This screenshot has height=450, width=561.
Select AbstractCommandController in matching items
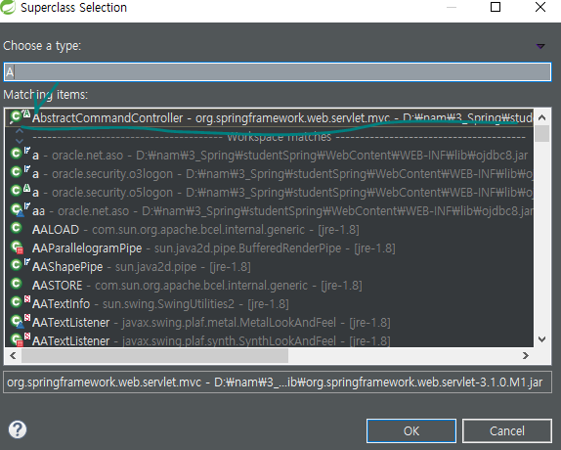coord(270,117)
